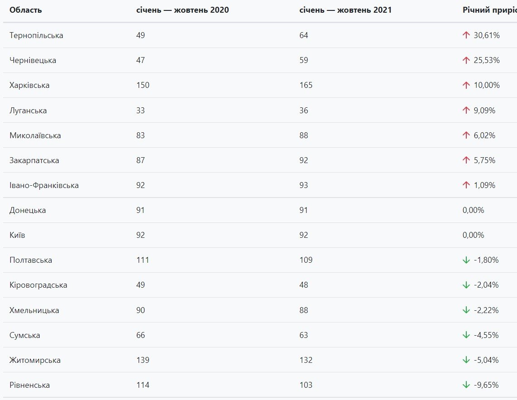Click the up arrow next to 9,09%
The image size is (517, 400).
click(466, 111)
